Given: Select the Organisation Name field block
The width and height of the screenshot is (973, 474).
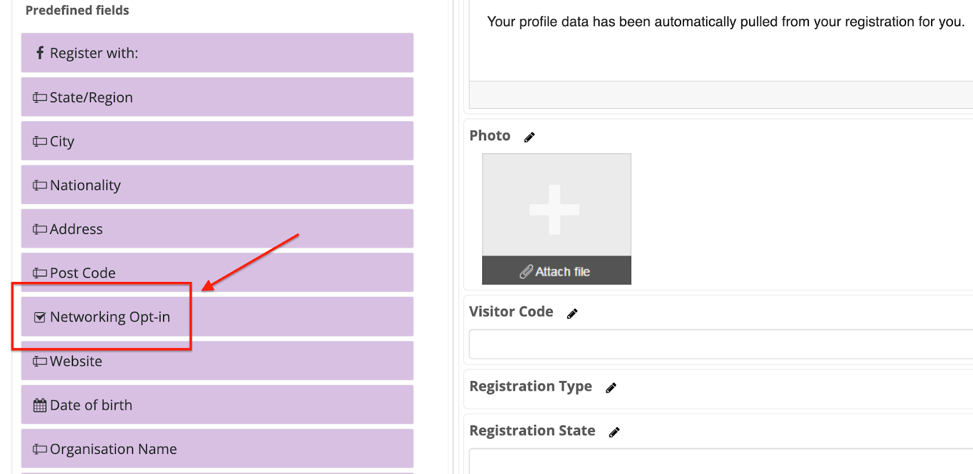Looking at the screenshot, I should (217, 448).
